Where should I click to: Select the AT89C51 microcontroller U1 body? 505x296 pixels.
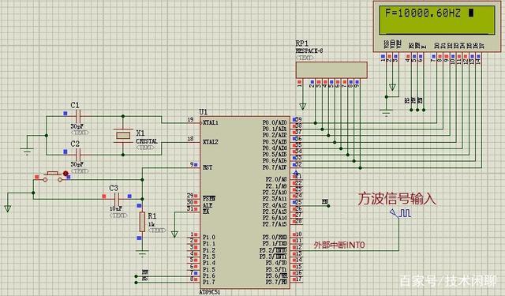(245, 202)
